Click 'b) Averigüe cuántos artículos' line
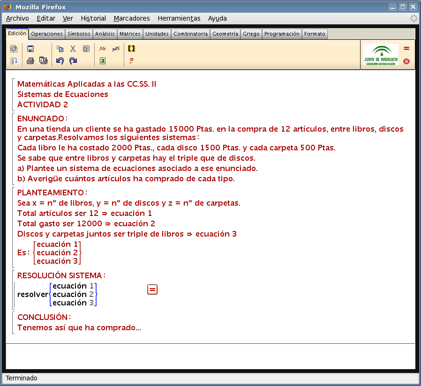Viewport: 421px width, 386px height. (x=126, y=178)
